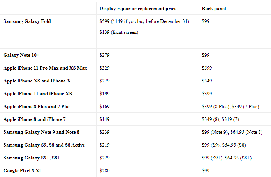The height and width of the screenshot is (177, 271).
Task: Select Apple iPhone 8 Plus and 7 Plus
Action: 37,107
